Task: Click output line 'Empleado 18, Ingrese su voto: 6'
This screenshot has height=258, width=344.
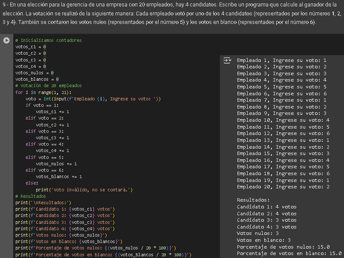Action: coord(283,173)
